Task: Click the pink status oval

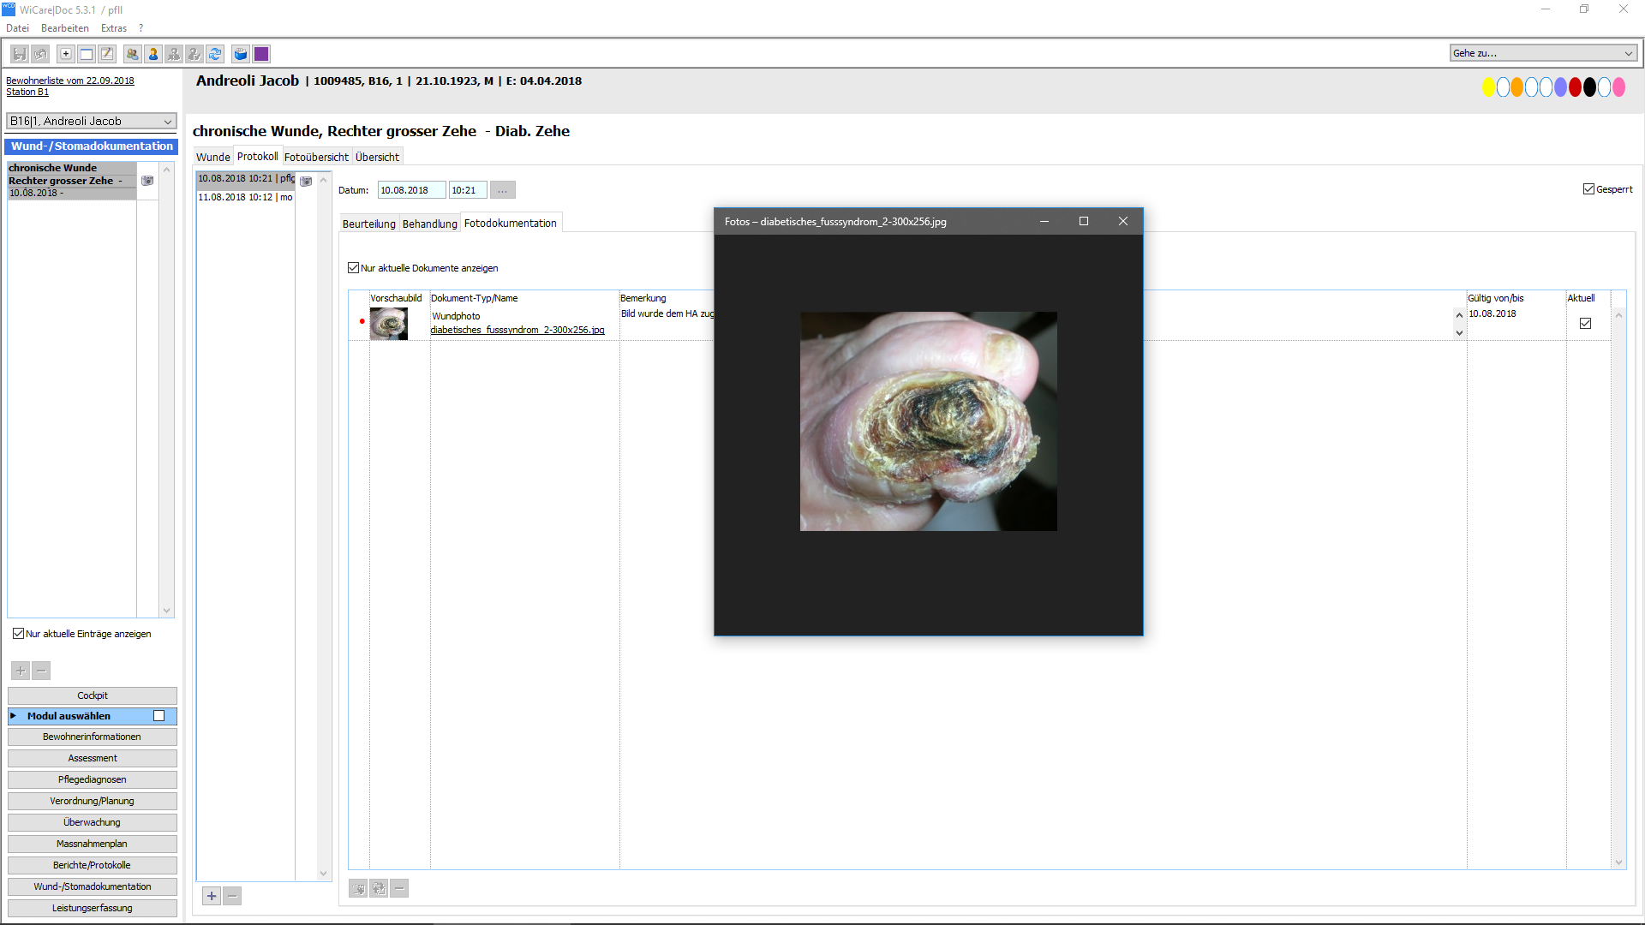Action: (x=1618, y=87)
